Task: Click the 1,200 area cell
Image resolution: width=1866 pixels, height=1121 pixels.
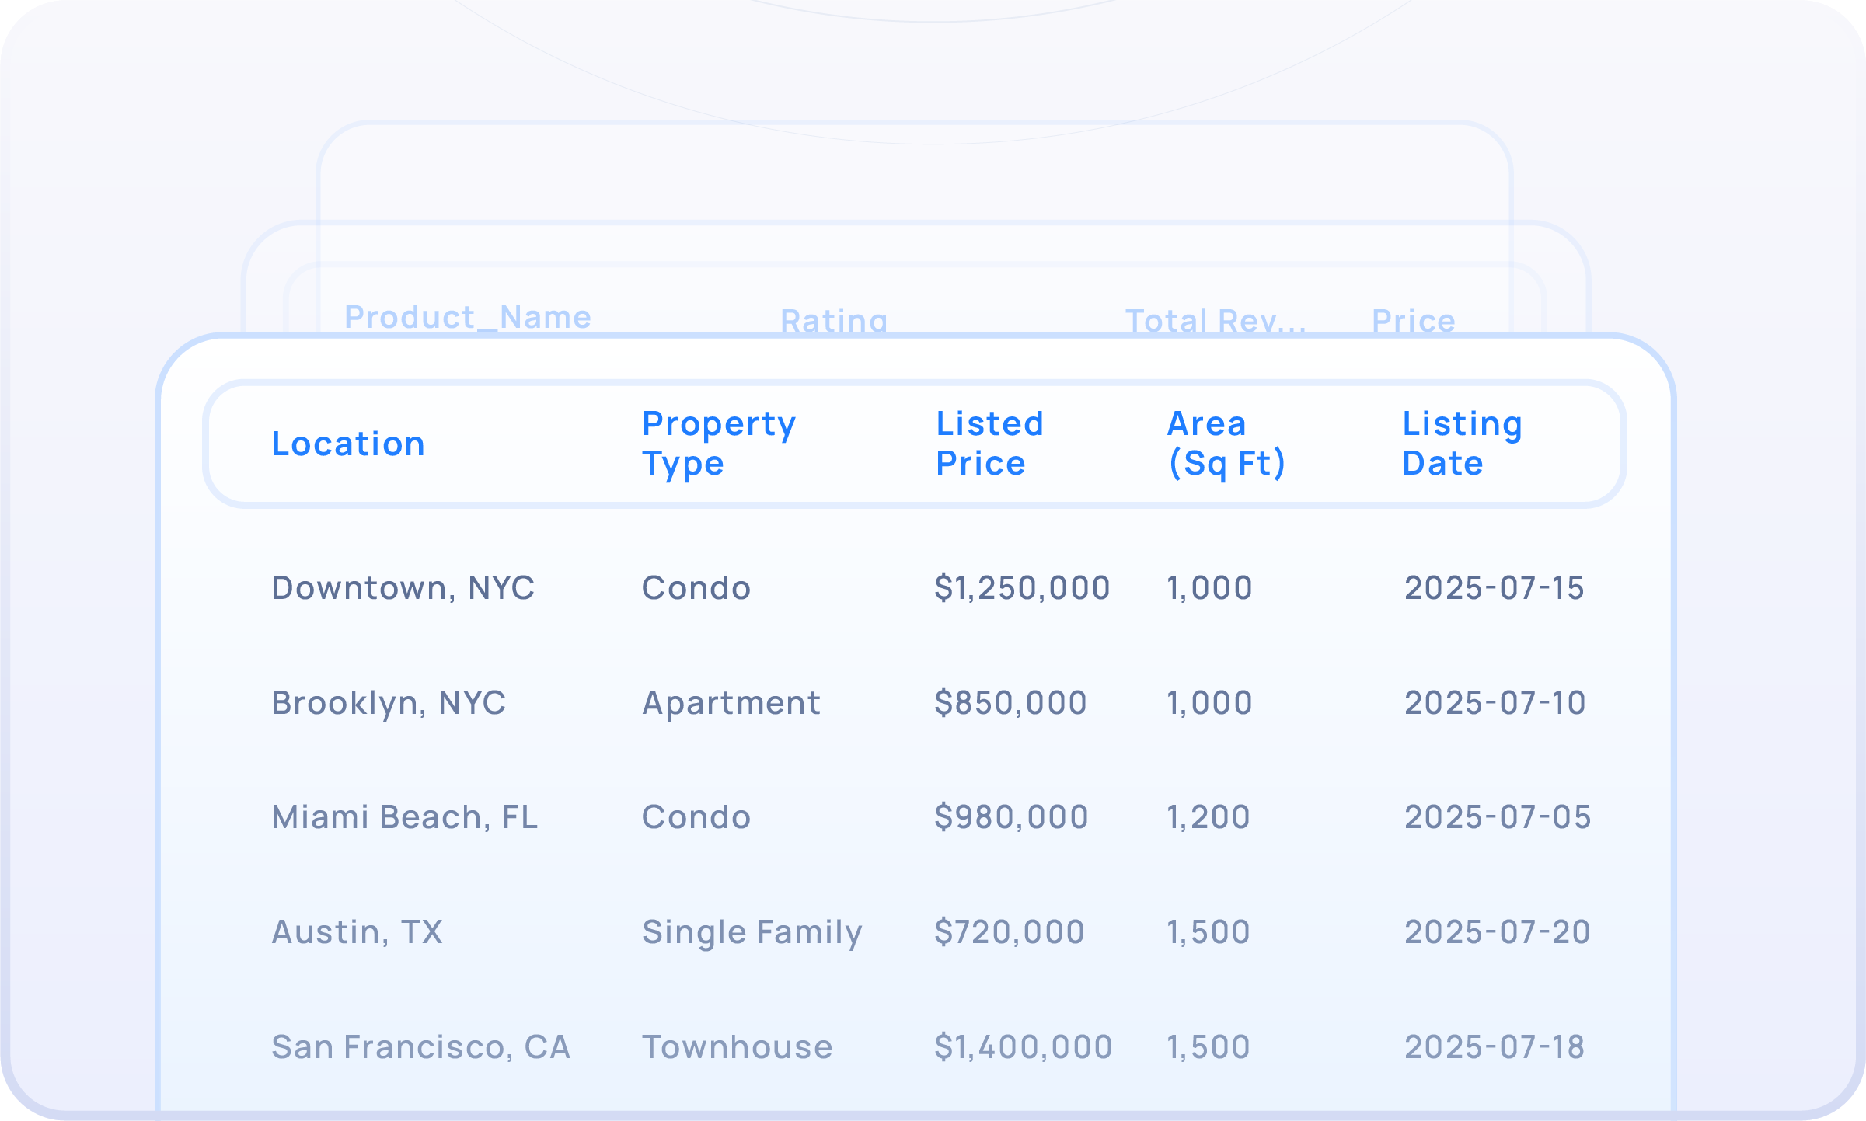Action: click(x=1208, y=817)
